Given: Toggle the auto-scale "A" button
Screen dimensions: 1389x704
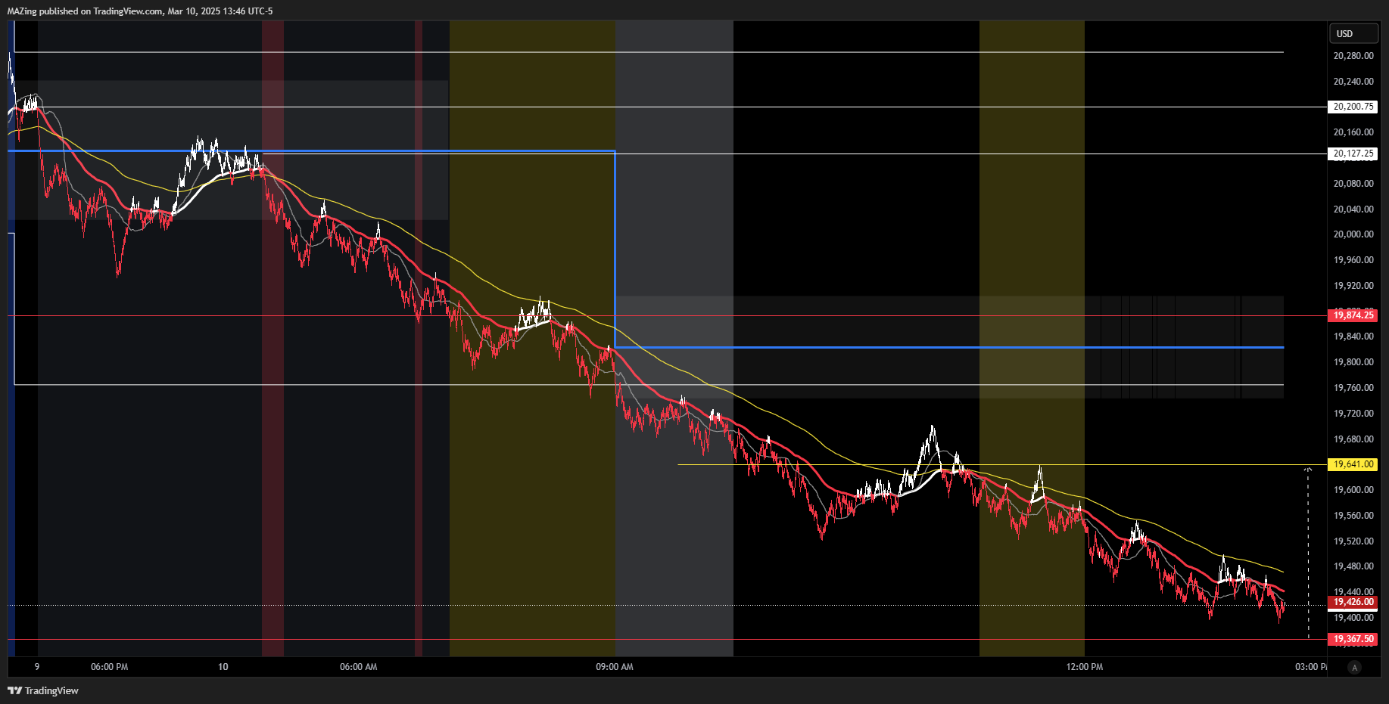Looking at the screenshot, I should click(1355, 667).
